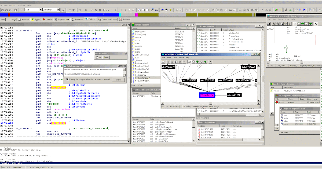Click the last layout icon in Xrefs graph toolbar
This screenshot has height=169, width=322.
click(x=210, y=62)
